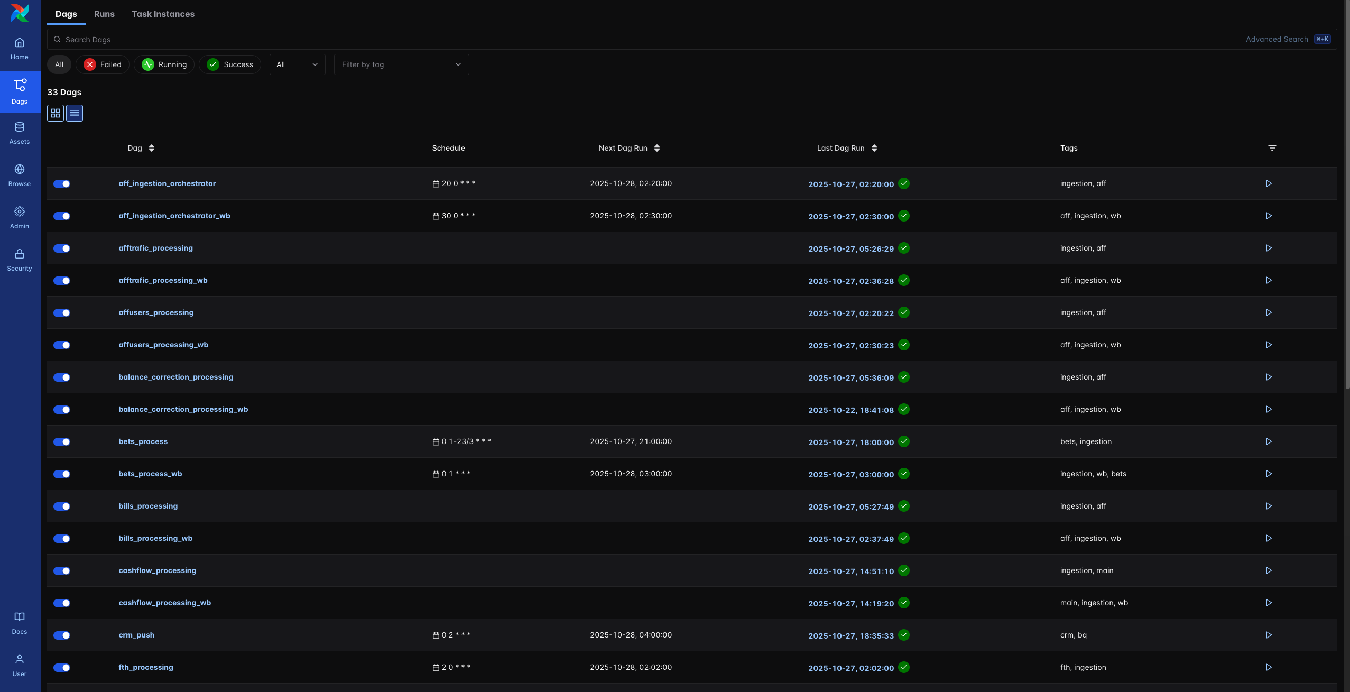Screen dimensions: 1350x692
Task: Filter dags by Failed status
Action: pyautogui.click(x=103, y=64)
